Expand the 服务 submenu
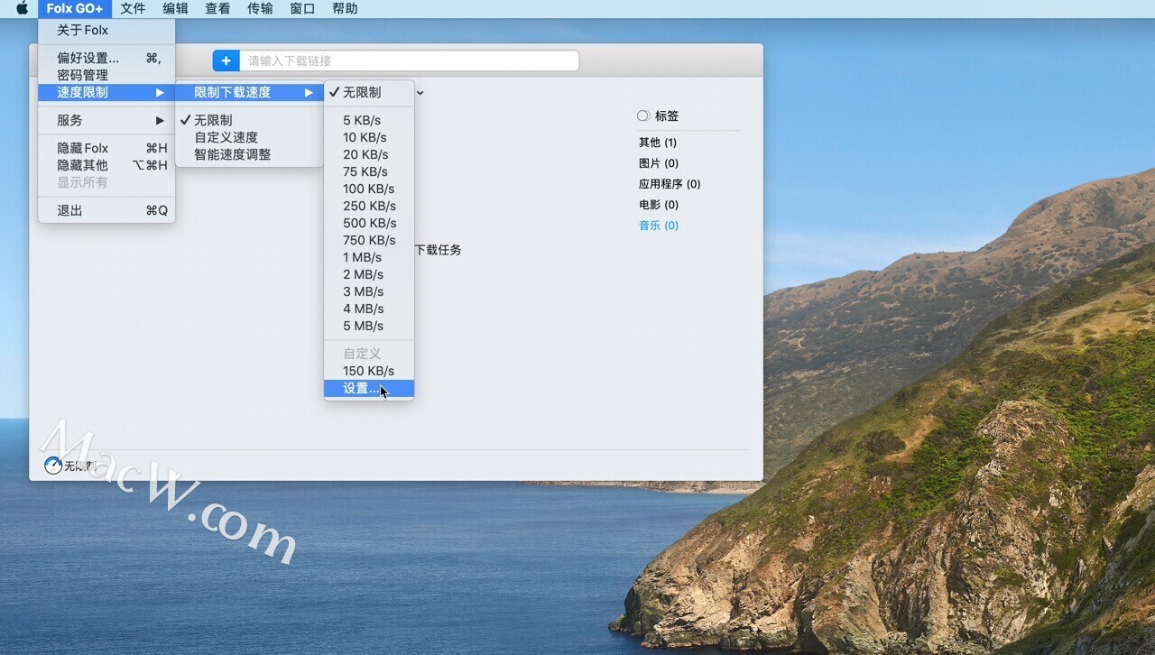 [106, 120]
